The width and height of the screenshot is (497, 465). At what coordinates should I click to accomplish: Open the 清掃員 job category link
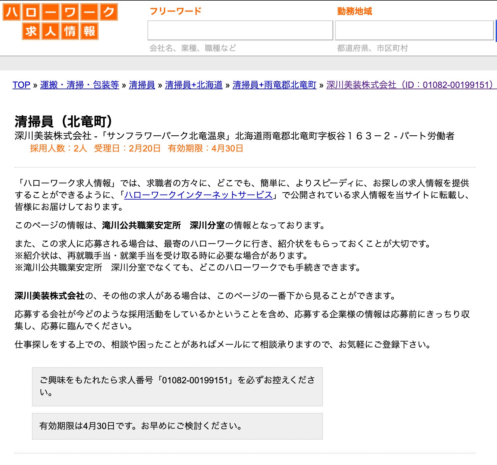(x=142, y=85)
